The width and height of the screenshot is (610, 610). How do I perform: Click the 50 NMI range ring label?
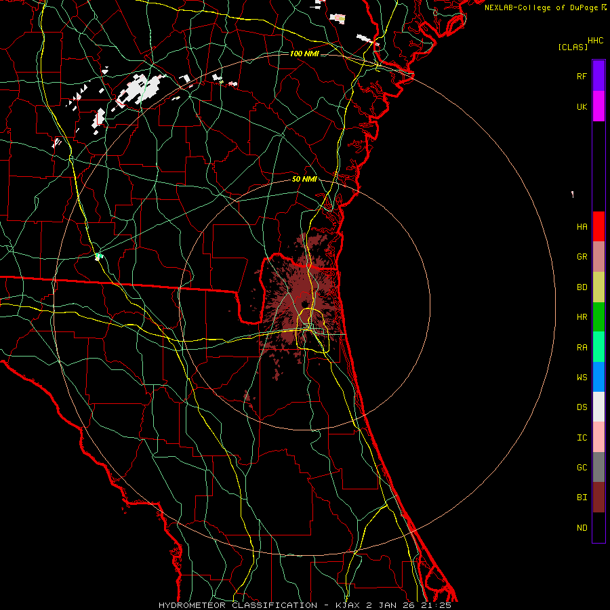[x=304, y=179]
